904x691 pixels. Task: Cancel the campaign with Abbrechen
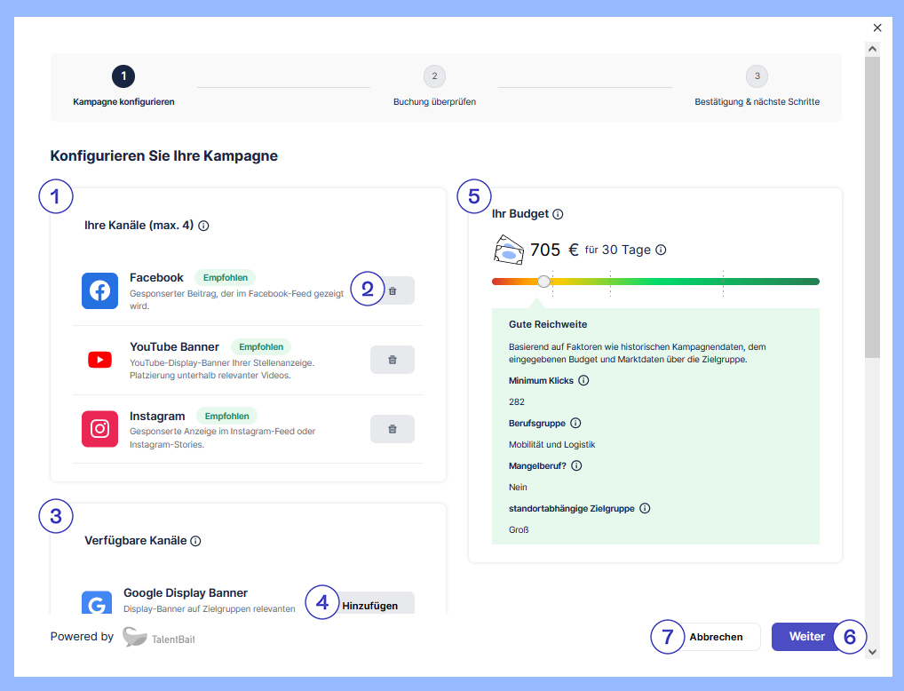716,637
